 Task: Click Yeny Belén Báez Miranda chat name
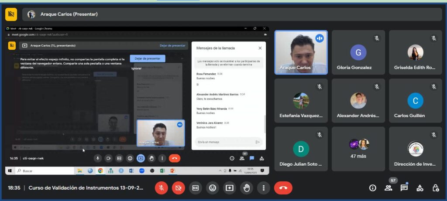click(x=212, y=109)
